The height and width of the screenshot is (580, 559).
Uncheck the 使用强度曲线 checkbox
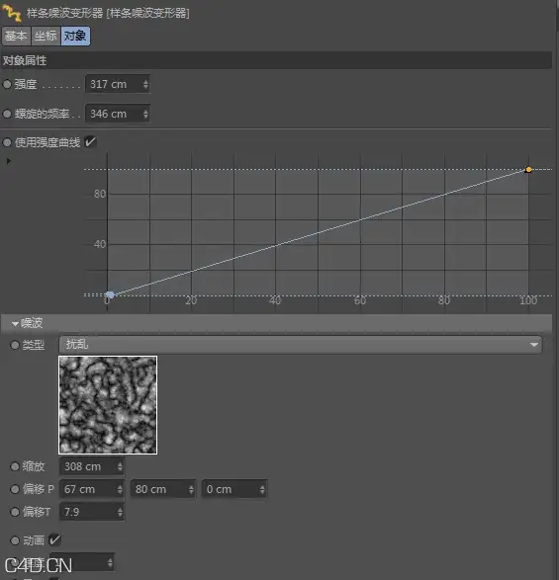click(x=90, y=141)
